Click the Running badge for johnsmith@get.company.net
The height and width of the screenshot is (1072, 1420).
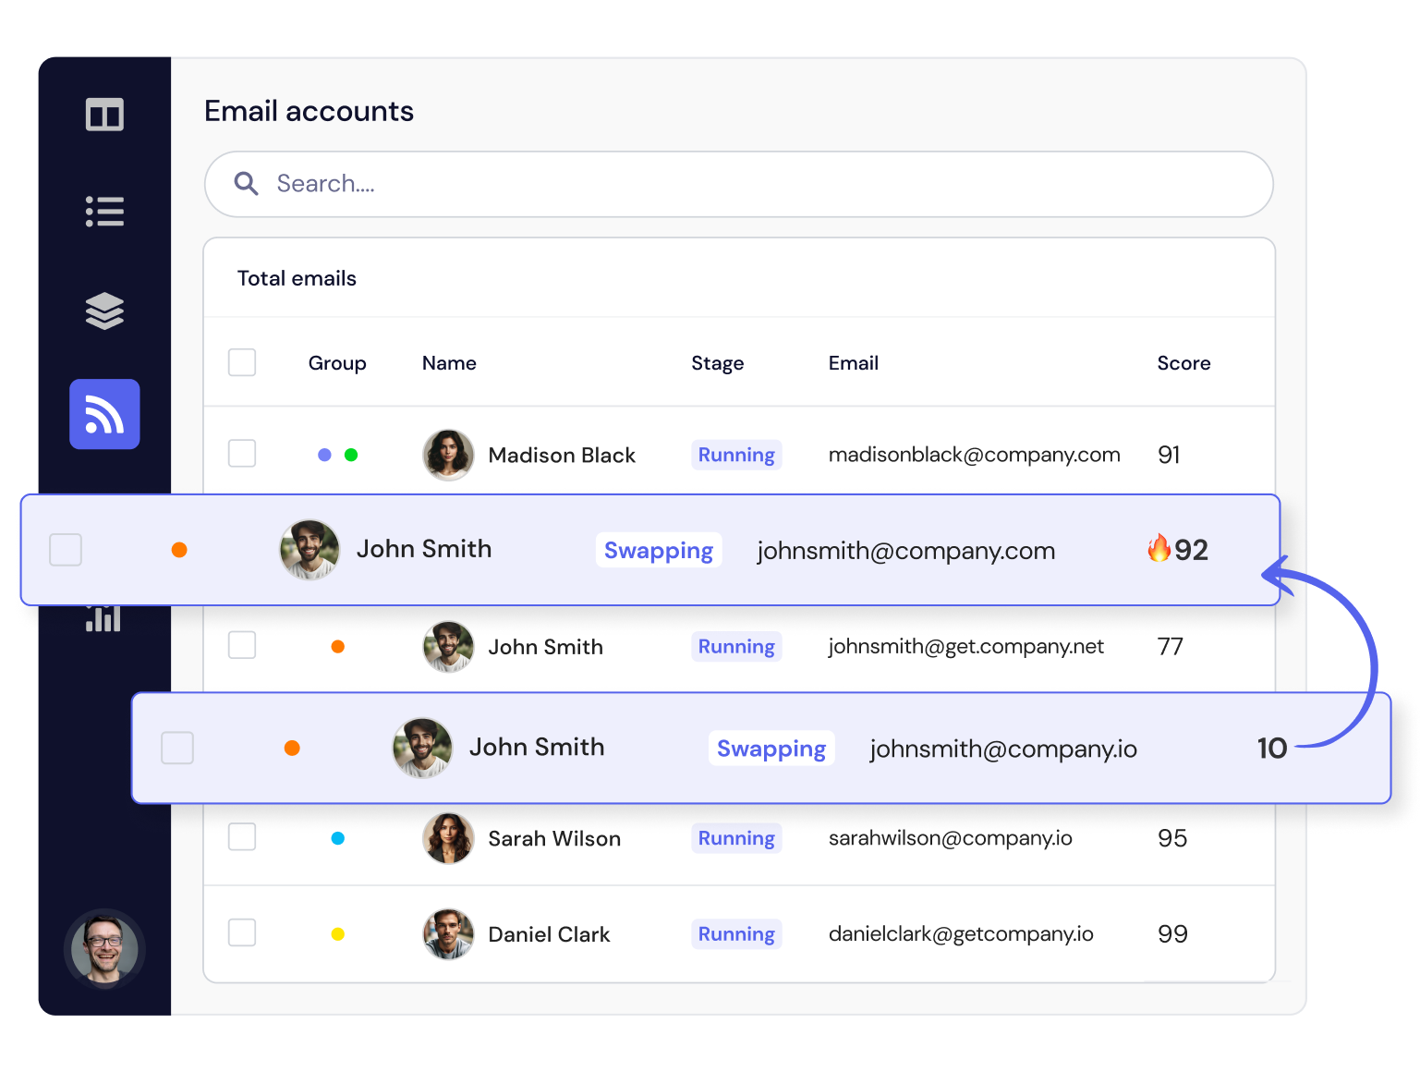pyautogui.click(x=736, y=646)
